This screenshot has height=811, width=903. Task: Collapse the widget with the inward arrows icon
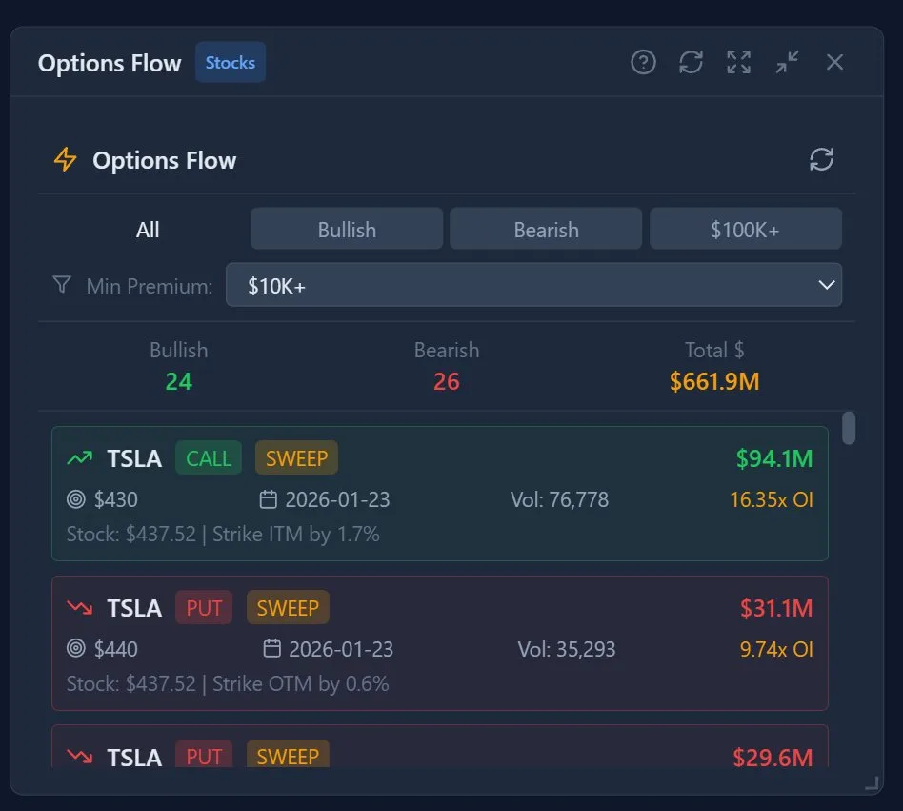787,62
